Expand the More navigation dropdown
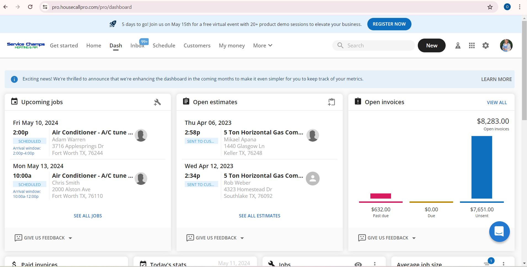 [x=263, y=46]
